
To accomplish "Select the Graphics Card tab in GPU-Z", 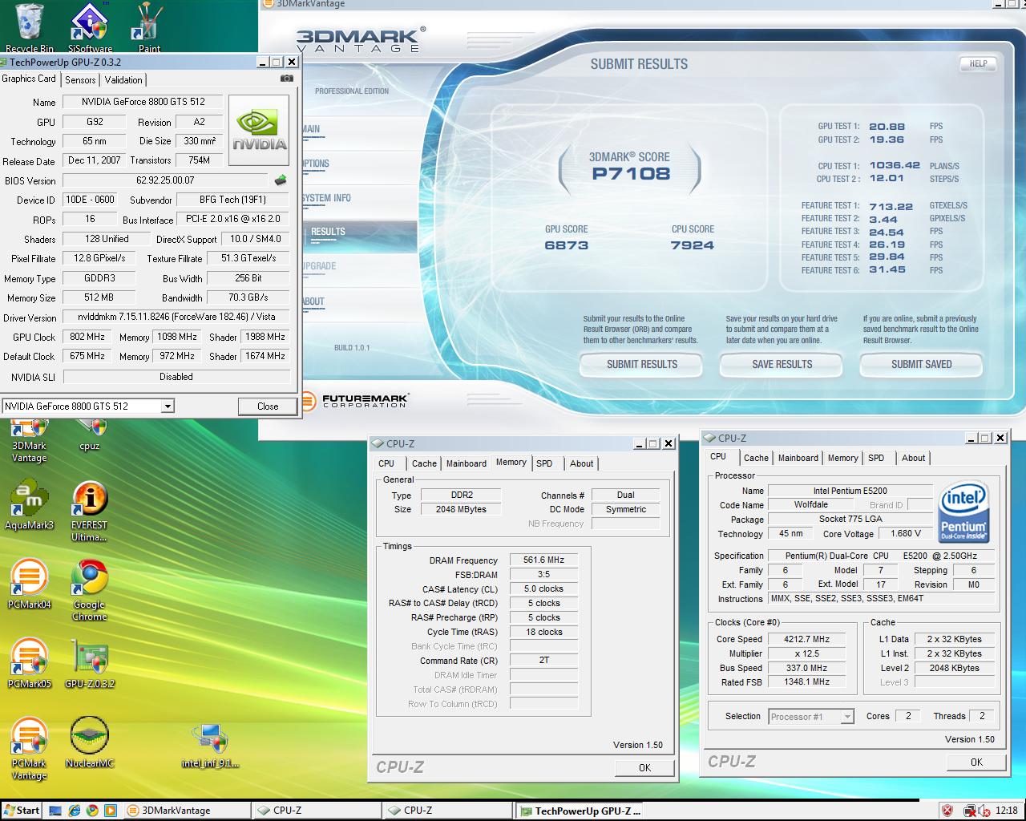I will tap(29, 79).
